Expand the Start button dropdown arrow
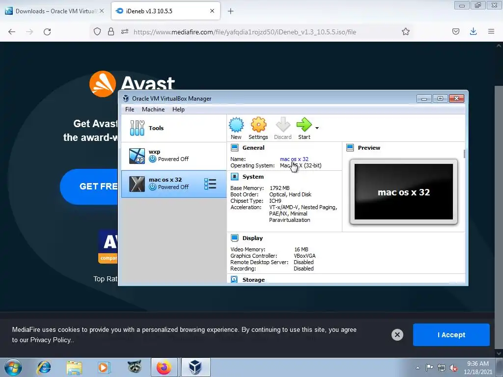Screen dimensions: 503x377 [x=317, y=128]
